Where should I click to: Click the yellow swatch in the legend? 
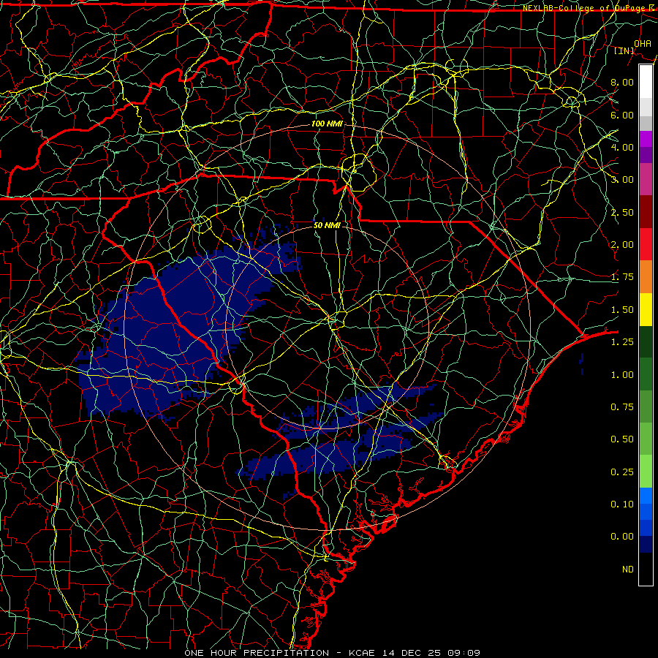click(646, 309)
